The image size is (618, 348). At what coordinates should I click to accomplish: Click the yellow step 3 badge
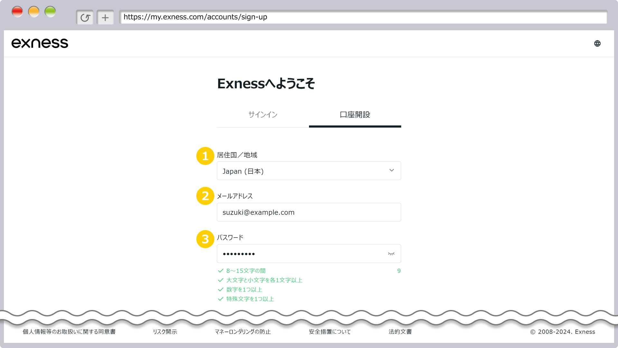coord(205,239)
